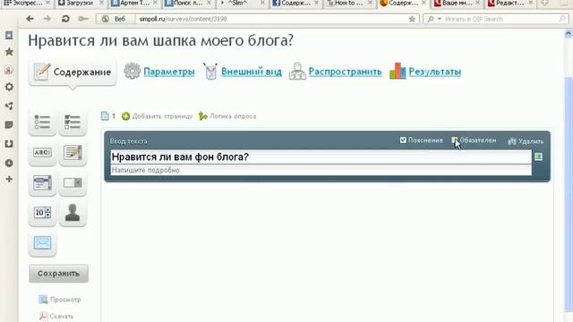The image size is (573, 322).
Task: Open the Результаты section
Action: (x=434, y=72)
